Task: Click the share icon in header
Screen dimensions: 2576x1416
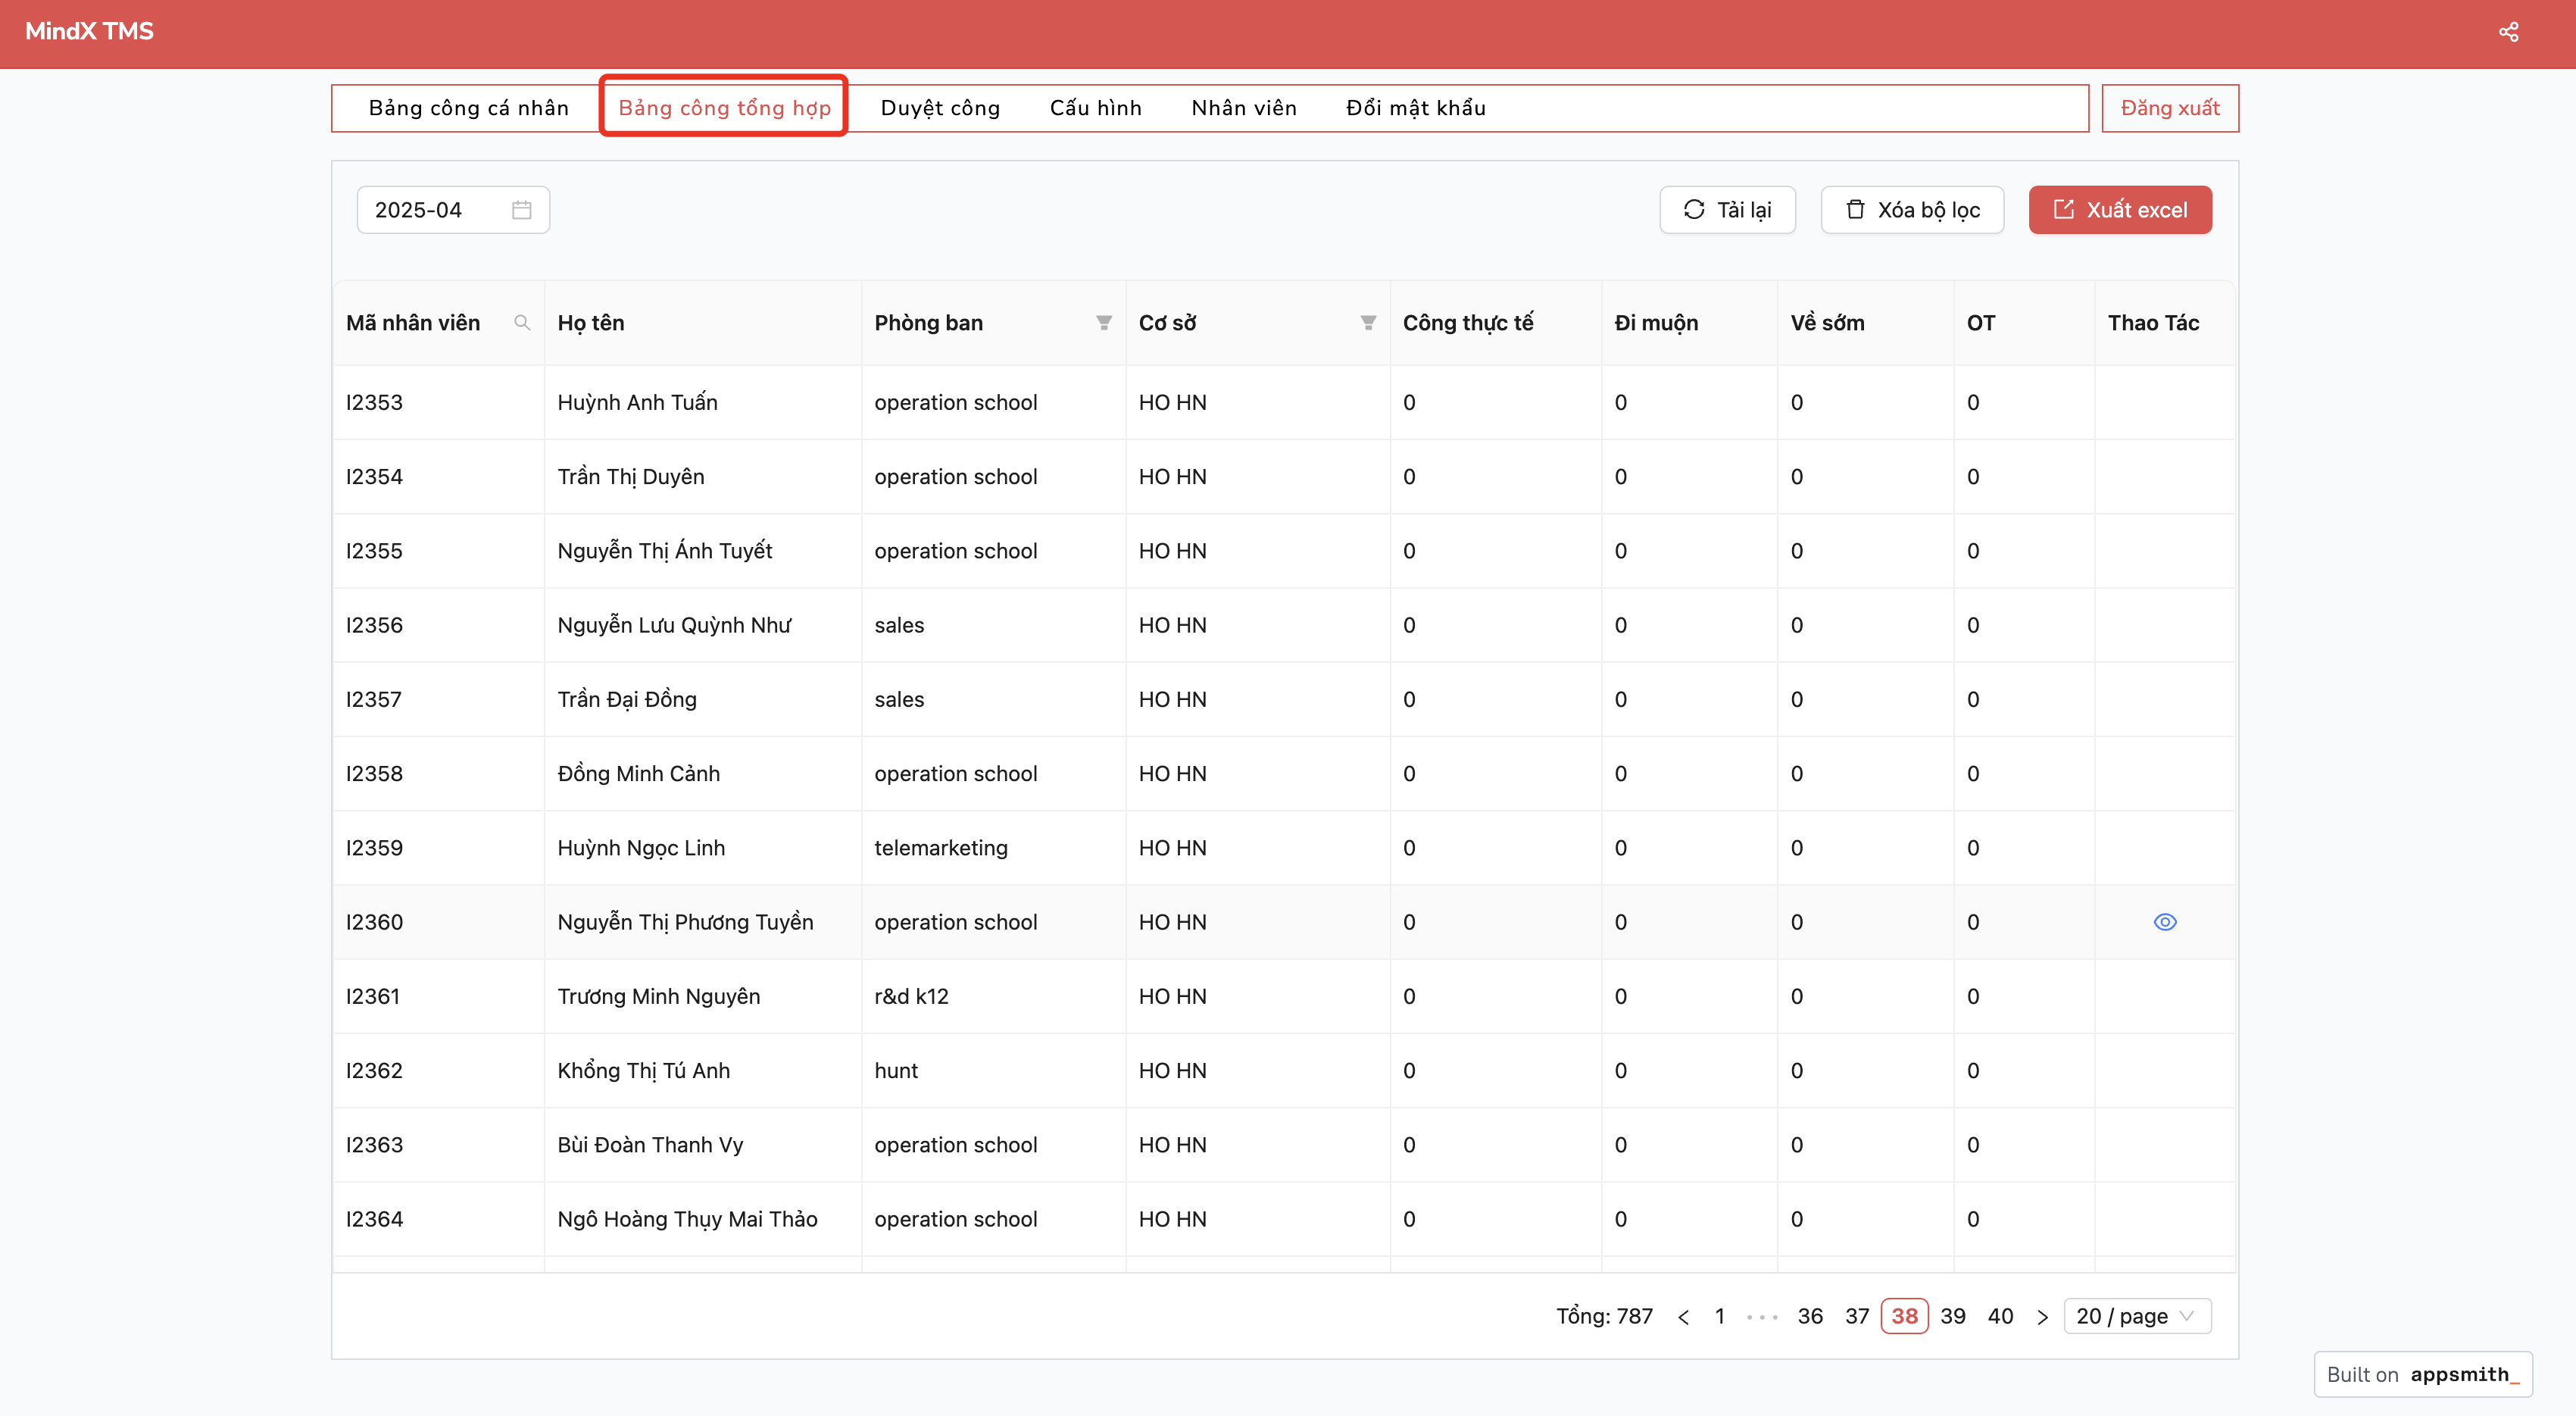Action: coord(2508,32)
